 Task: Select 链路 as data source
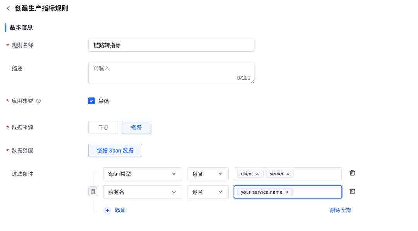click(x=137, y=127)
